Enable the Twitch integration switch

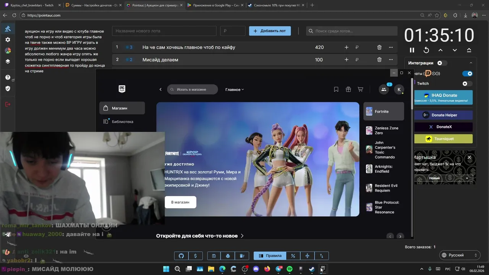[x=467, y=84]
